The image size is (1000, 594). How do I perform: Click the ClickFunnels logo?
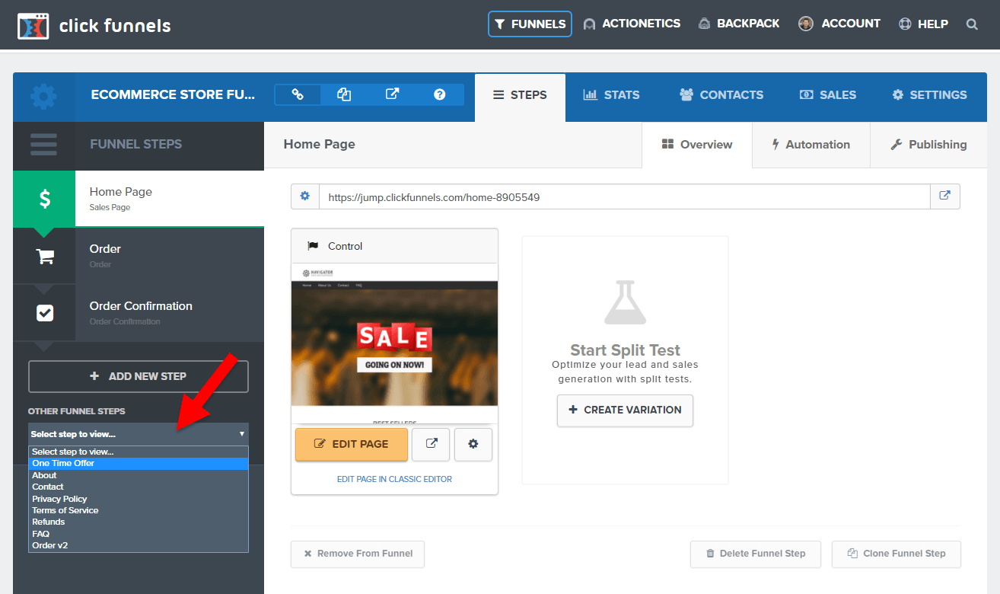pyautogui.click(x=94, y=26)
